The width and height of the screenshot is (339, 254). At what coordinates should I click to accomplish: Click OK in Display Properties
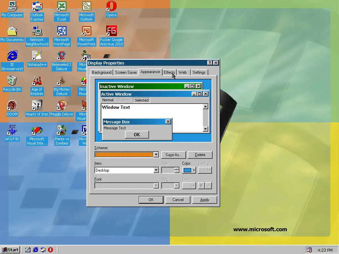[151, 200]
